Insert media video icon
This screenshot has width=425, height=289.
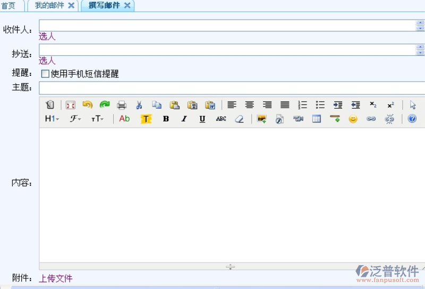pyautogui.click(x=298, y=119)
